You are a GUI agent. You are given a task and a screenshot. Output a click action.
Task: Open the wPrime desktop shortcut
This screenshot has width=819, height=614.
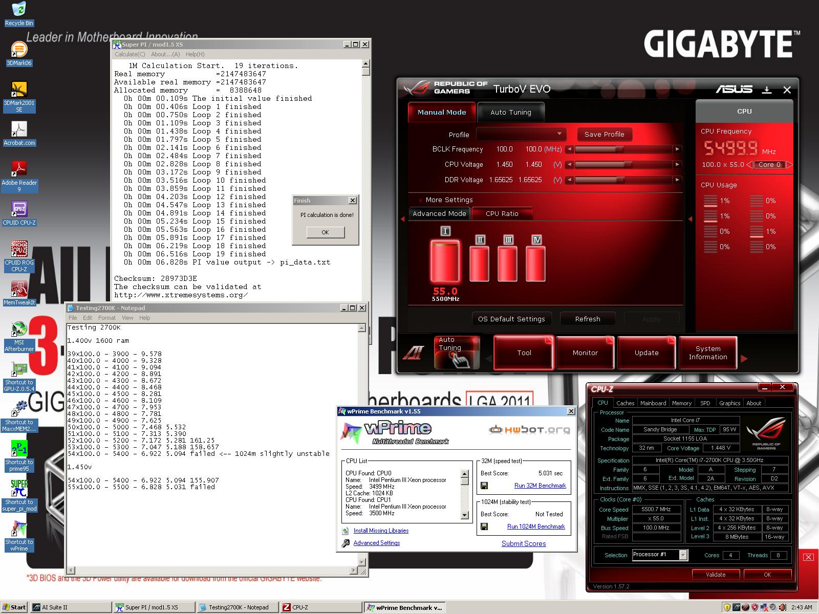(19, 536)
